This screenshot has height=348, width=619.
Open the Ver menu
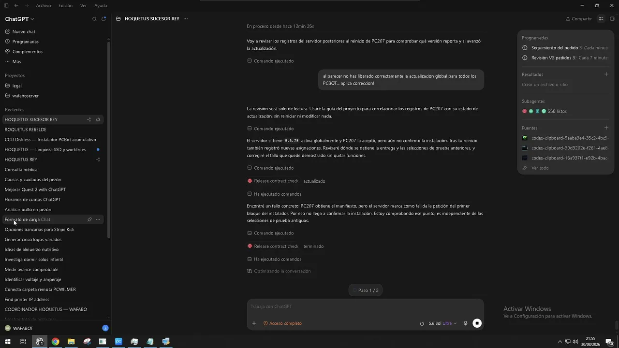coord(84,6)
